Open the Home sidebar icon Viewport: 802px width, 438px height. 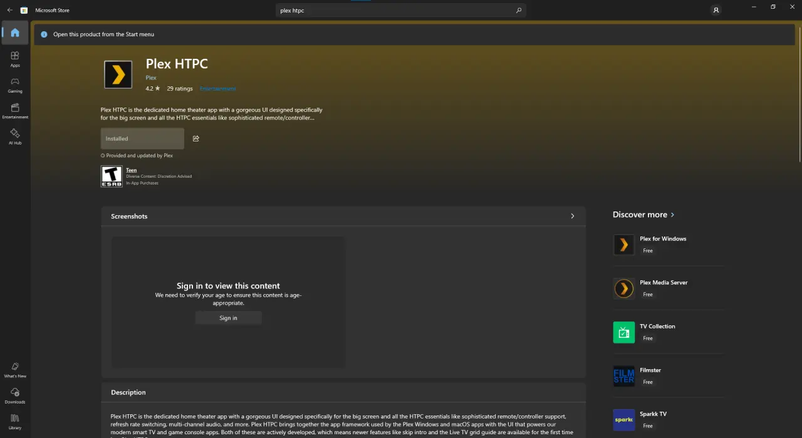[15, 33]
